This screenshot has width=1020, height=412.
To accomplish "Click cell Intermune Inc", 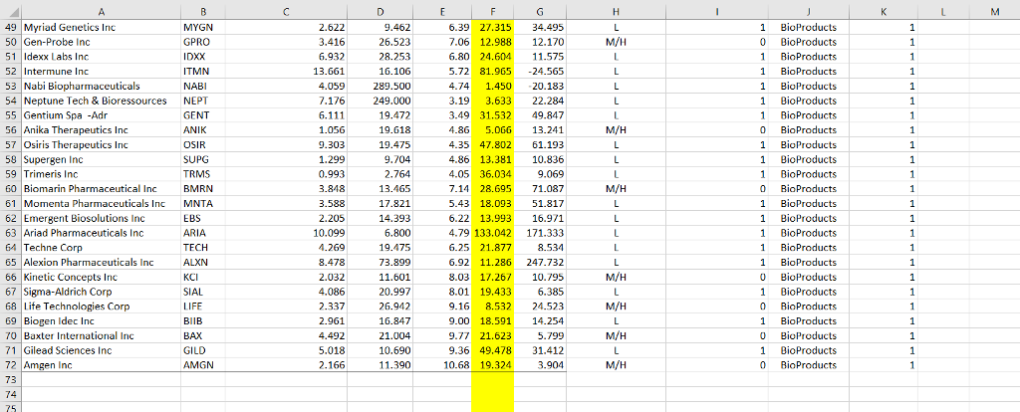I will [x=102, y=71].
